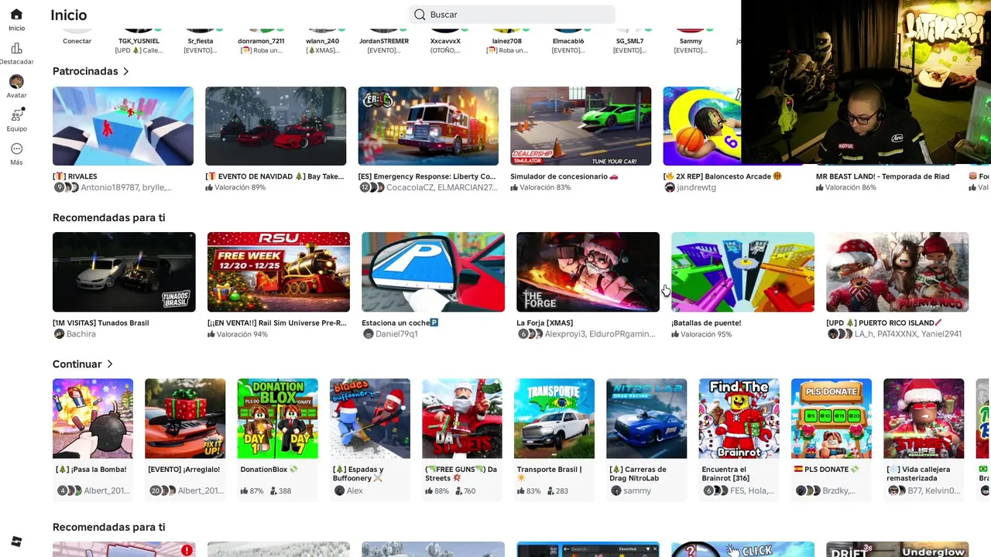Image resolution: width=991 pixels, height=557 pixels.
Task: Open the Más three-dots icon
Action: tap(16, 149)
